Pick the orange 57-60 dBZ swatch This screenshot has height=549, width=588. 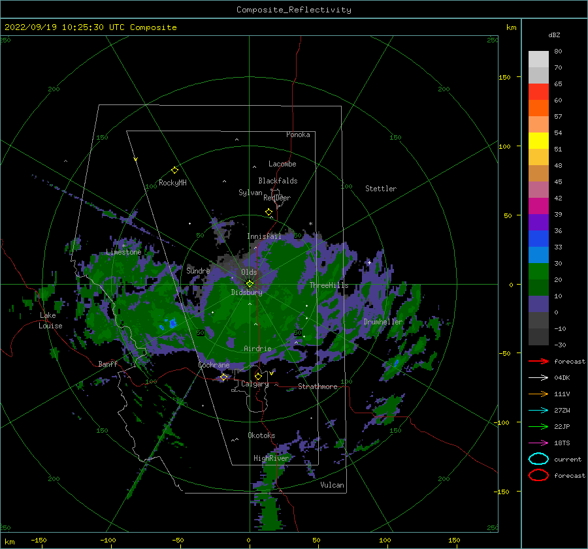(538, 108)
